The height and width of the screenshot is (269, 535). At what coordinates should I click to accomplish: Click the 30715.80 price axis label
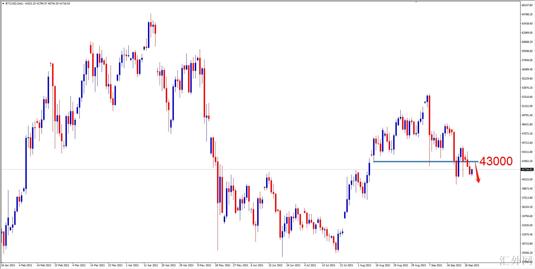tap(527, 244)
